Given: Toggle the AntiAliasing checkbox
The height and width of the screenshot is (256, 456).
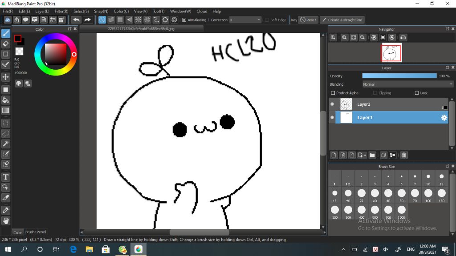Looking at the screenshot, I should point(184,20).
